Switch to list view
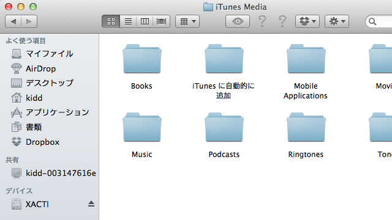 click(x=128, y=21)
